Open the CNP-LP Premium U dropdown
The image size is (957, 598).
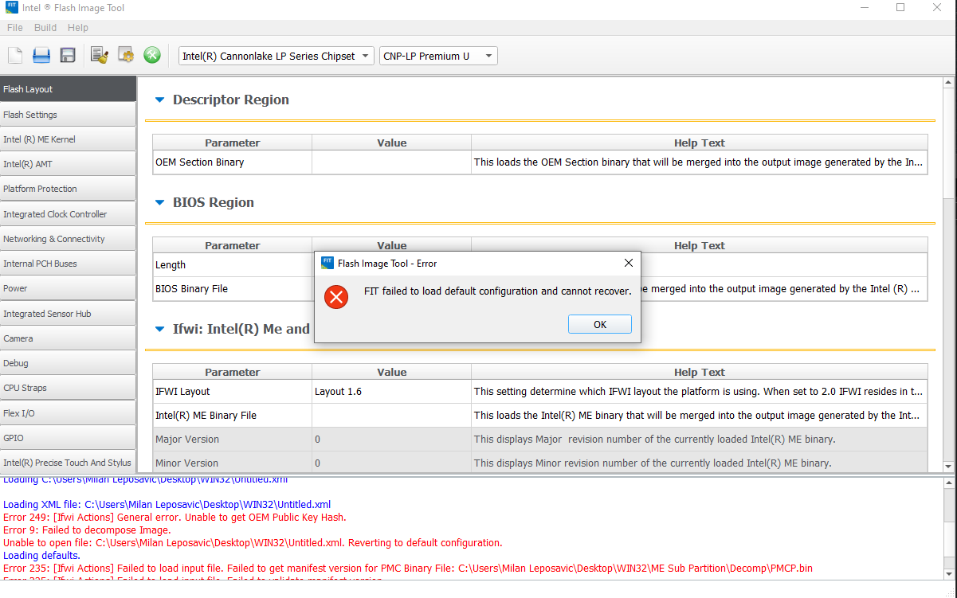438,56
